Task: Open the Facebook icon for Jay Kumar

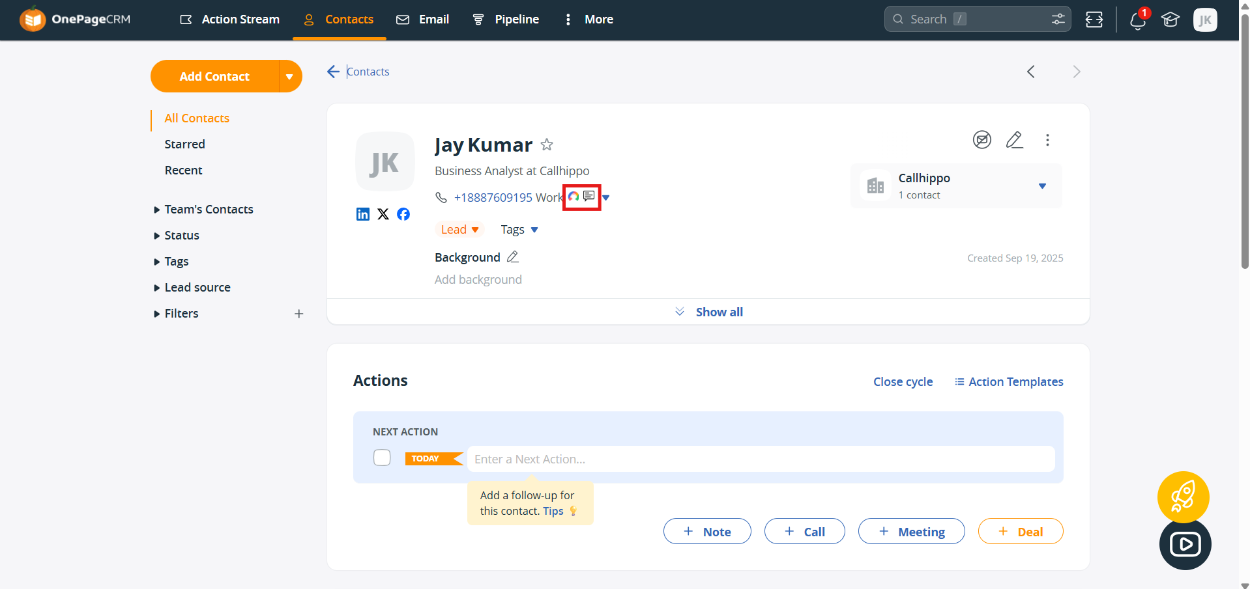Action: click(x=403, y=214)
